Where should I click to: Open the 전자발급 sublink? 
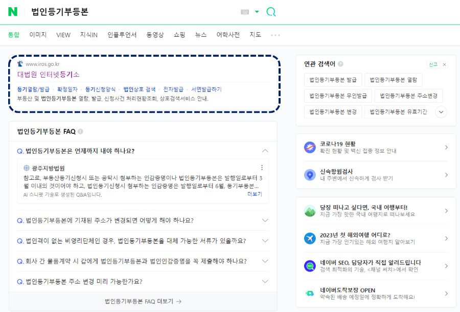[x=173, y=89]
